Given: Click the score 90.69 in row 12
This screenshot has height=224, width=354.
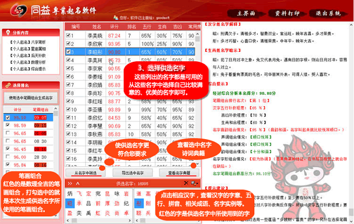Looking at the screenshot, I should (114, 126).
